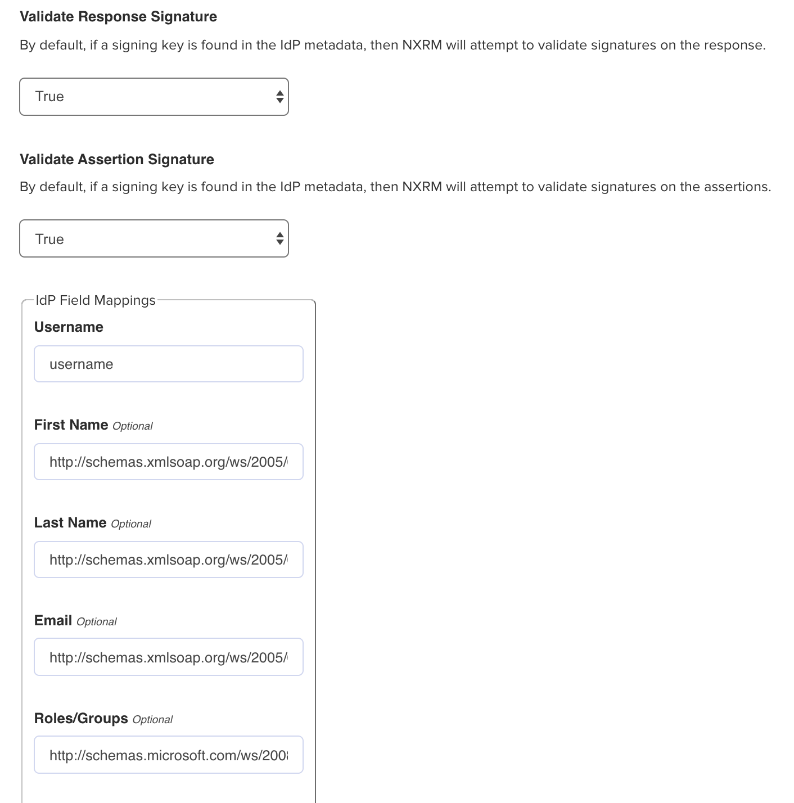Open the Validate Response Signature dropdown
This screenshot has width=794, height=803.
[x=154, y=97]
